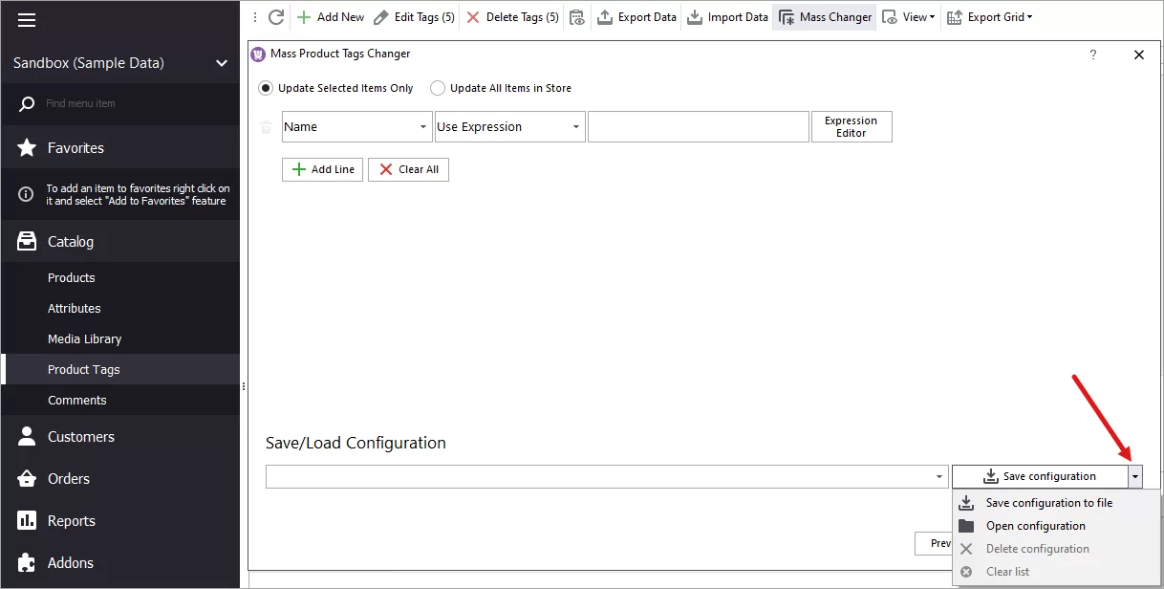Viewport: 1164px width, 589px height.
Task: Choose the Update All Items in Store option
Action: pos(438,87)
